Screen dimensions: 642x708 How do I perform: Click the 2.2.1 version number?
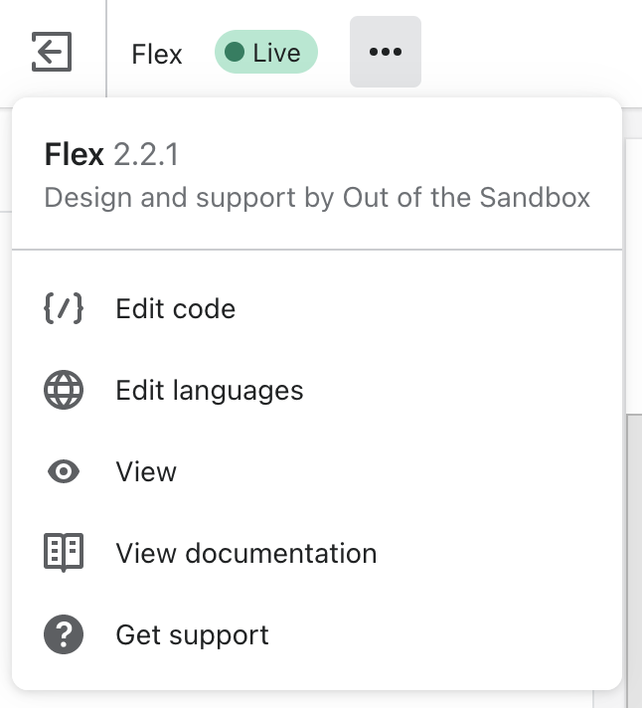tap(146, 154)
